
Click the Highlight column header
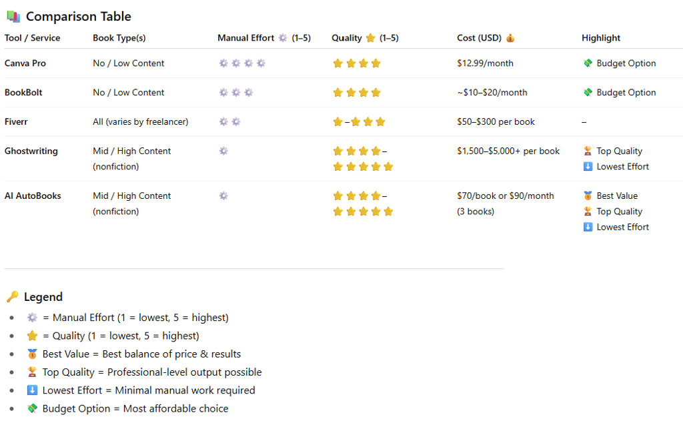pos(601,38)
